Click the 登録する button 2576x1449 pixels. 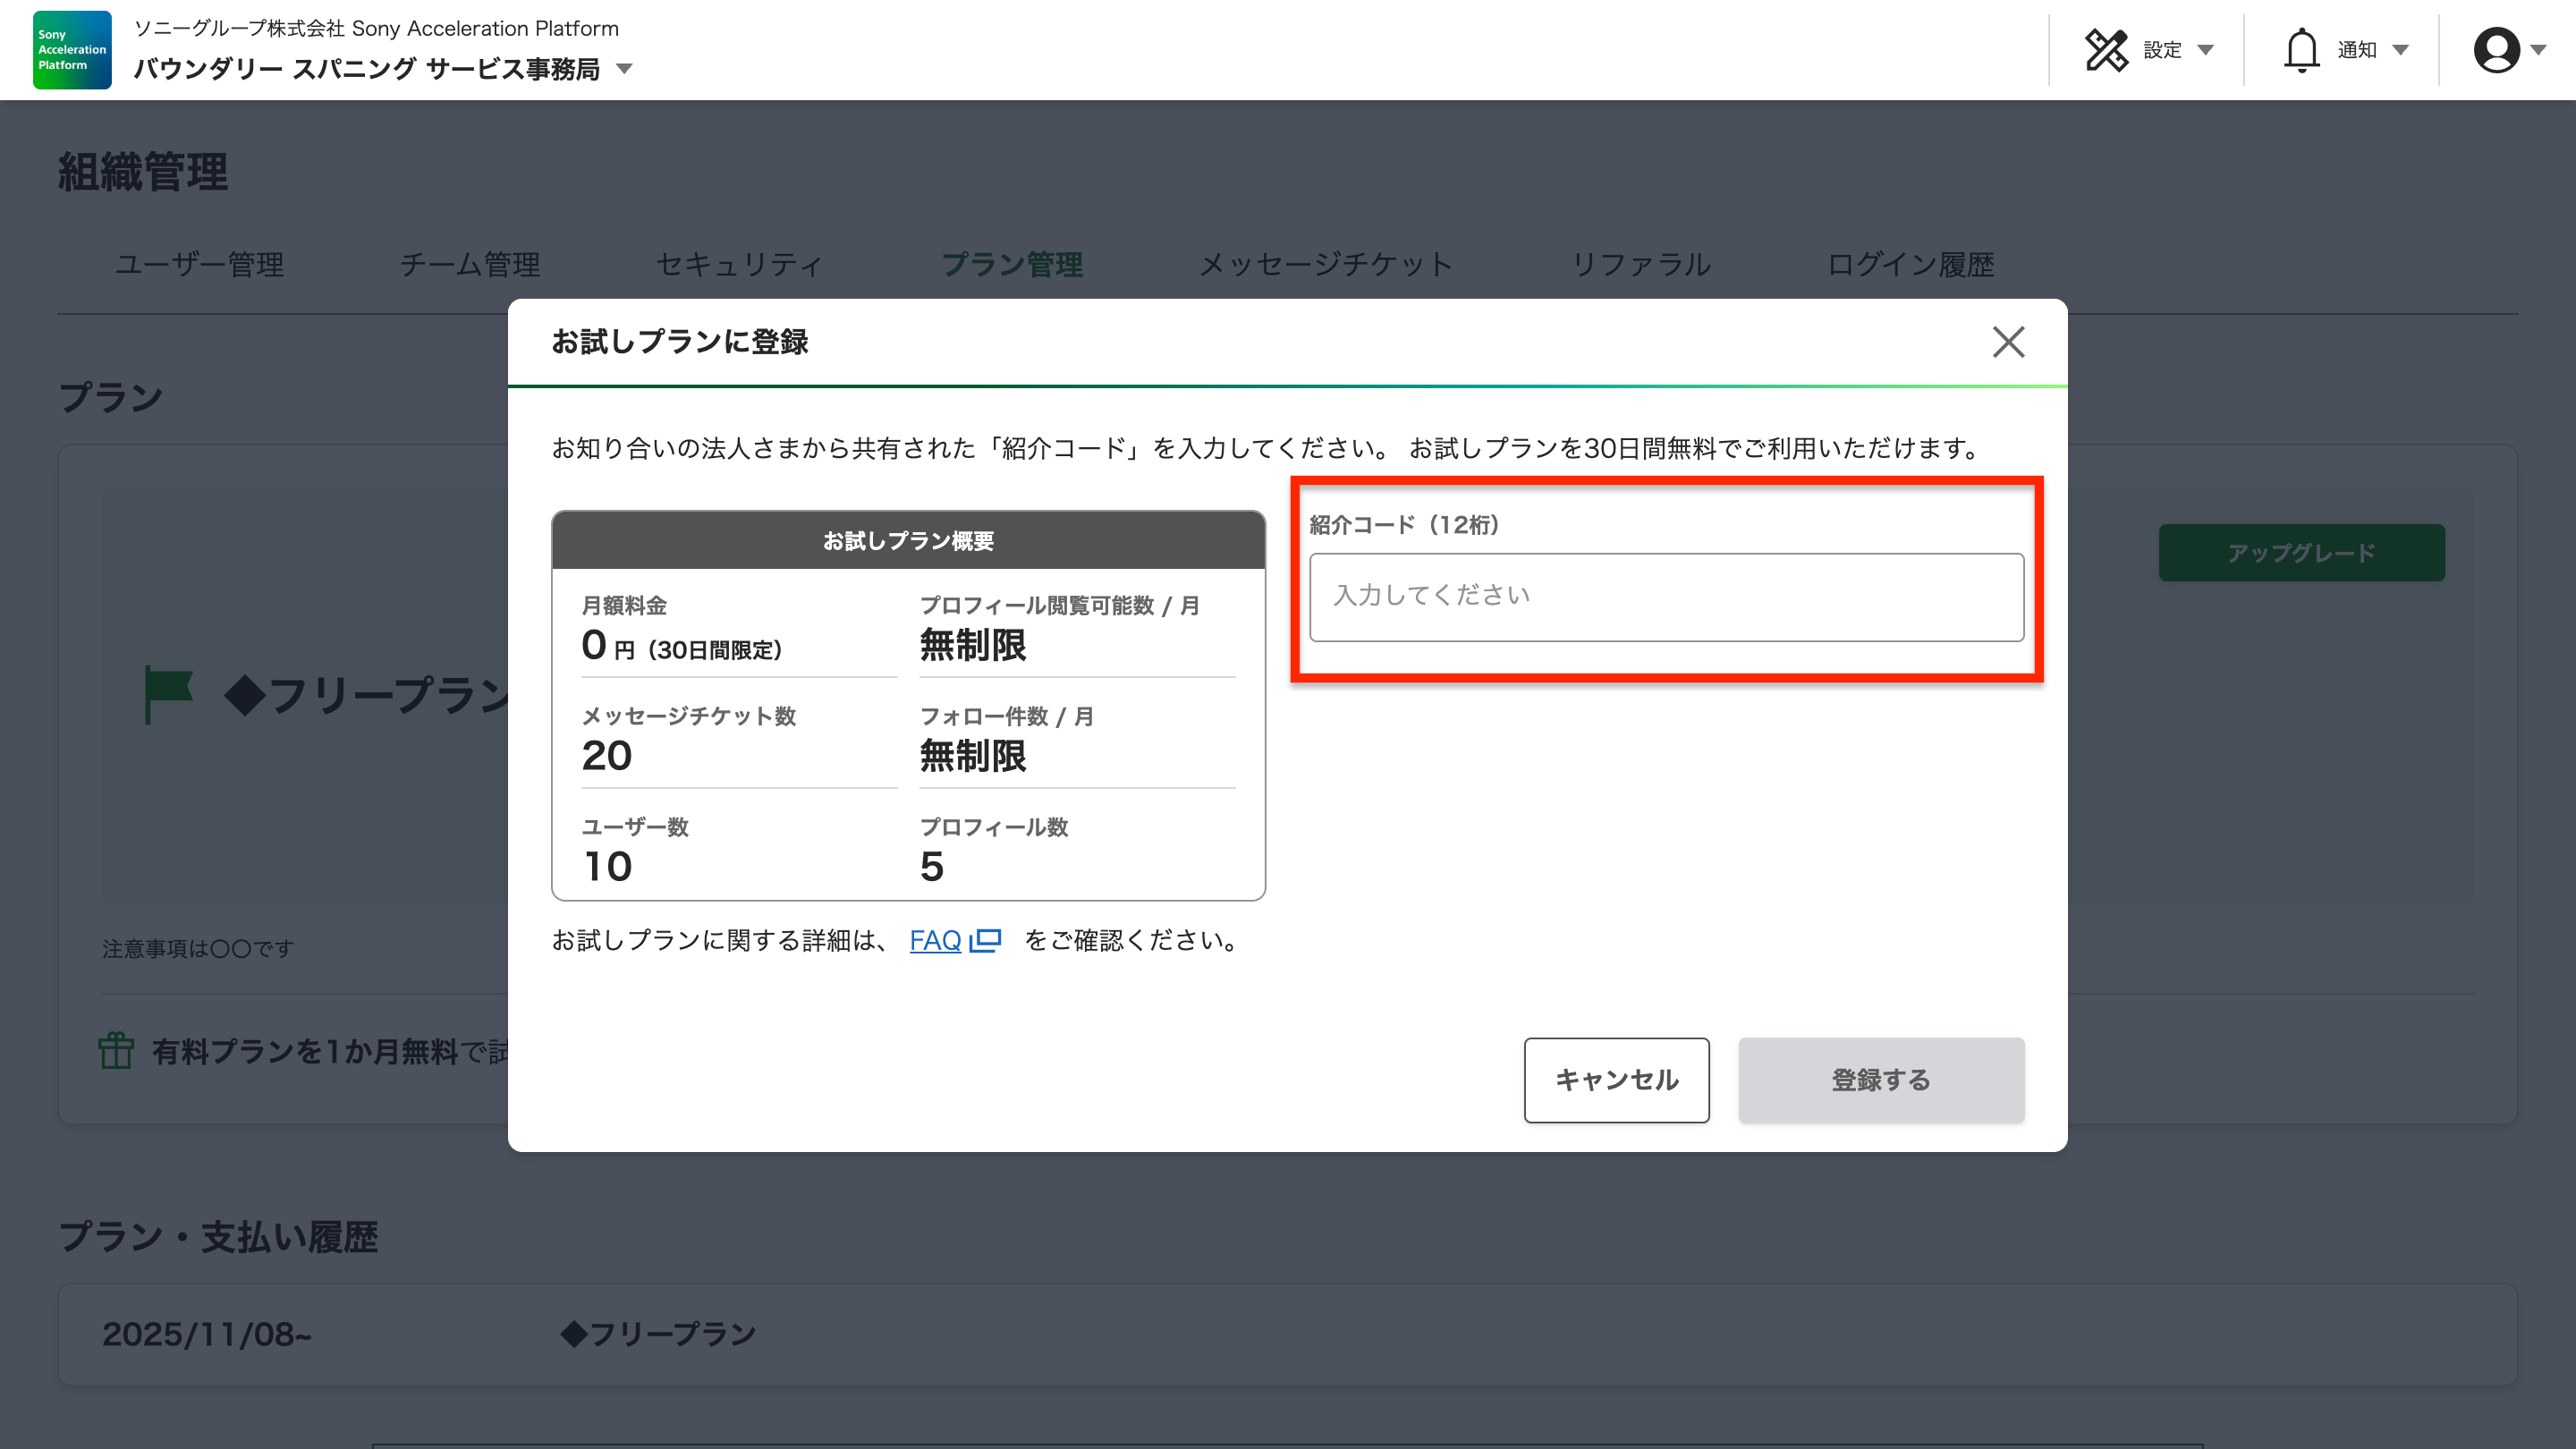1880,1080
